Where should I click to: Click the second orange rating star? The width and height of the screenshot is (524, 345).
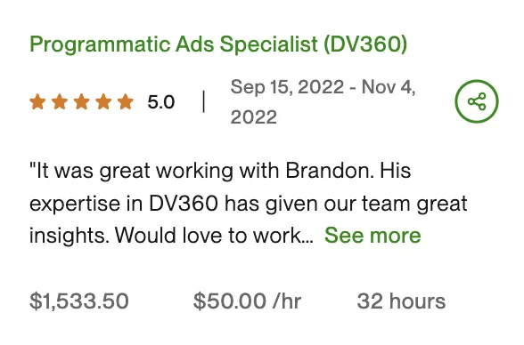pos(60,101)
